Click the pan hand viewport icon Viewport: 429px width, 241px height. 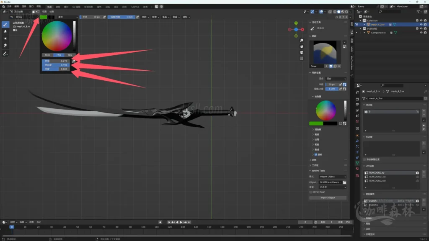pos(301,46)
